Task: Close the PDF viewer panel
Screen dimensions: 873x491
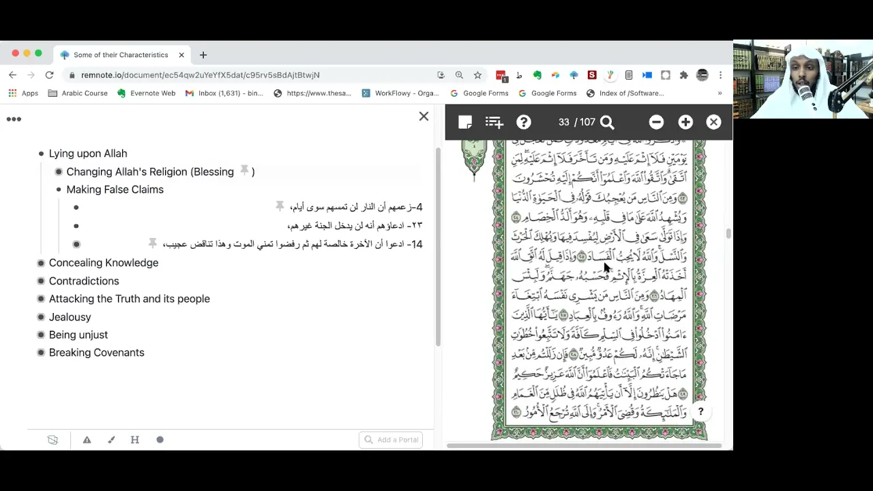Action: 713,122
